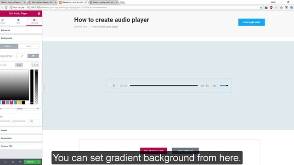Screen dimensions: 294x165
Task: Mute the audio player volume icon
Action: click(x=215, y=86)
